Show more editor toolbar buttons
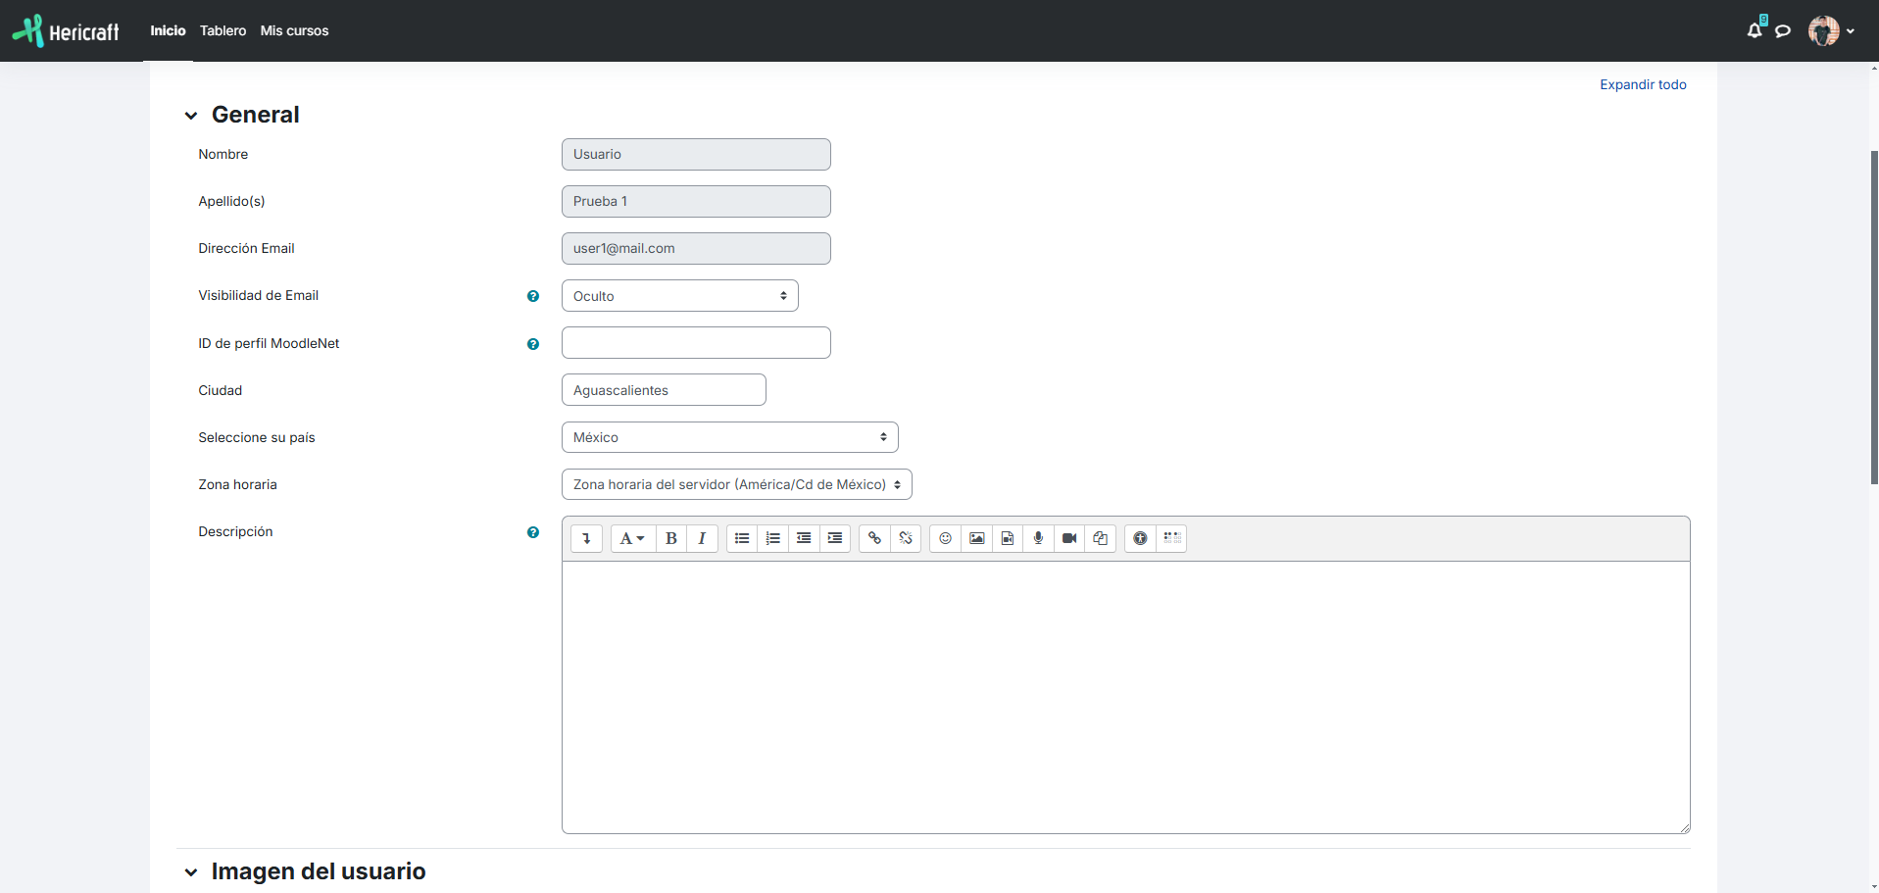Screen dimensions: 1879x893 [x=586, y=538]
